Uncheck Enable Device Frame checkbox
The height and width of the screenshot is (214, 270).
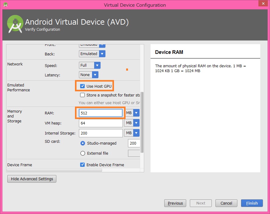[x=82, y=165]
